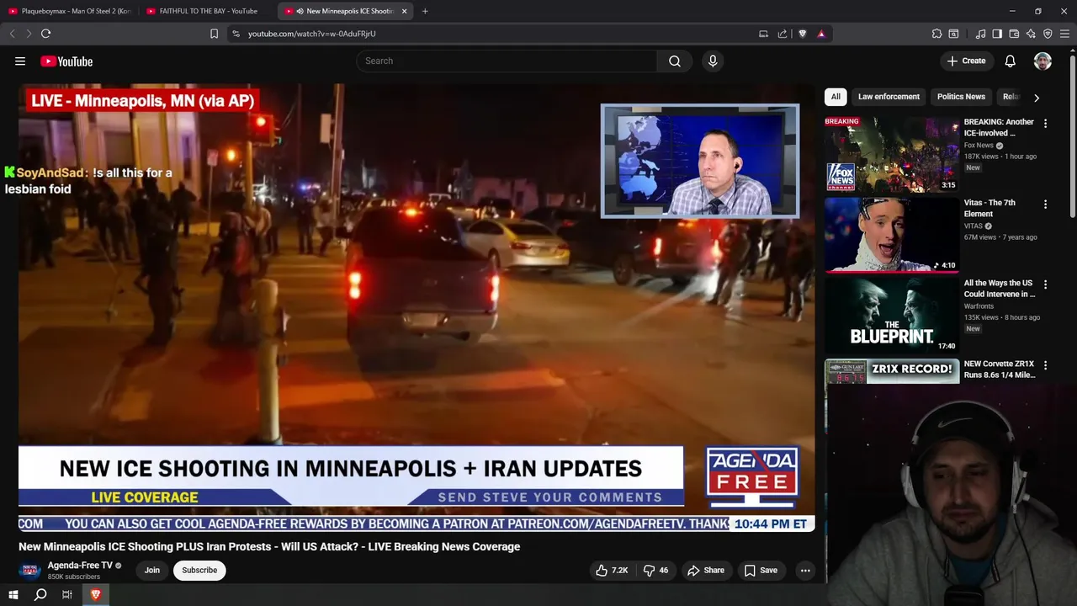Switch to FAITHFUL TO THE BAY tab

207,11
